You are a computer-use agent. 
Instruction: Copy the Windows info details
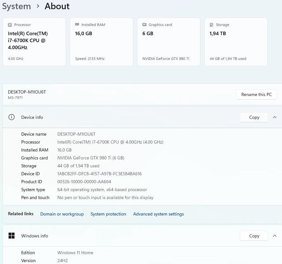tap(254, 235)
